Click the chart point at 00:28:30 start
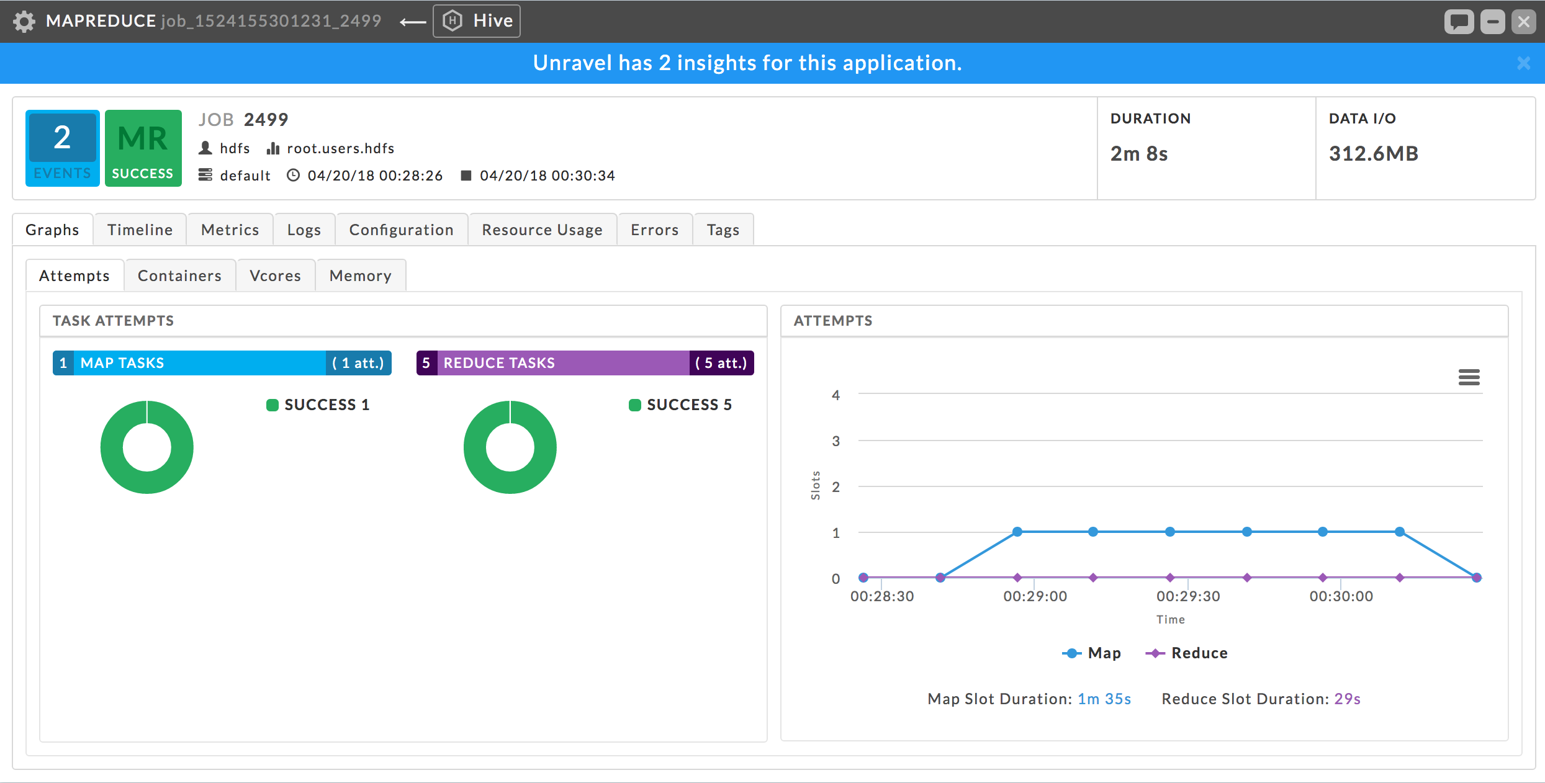 click(863, 578)
